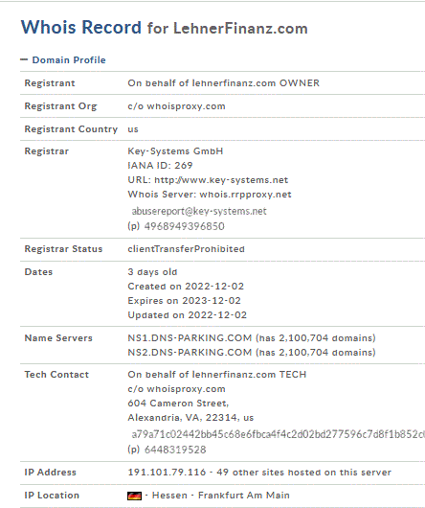The height and width of the screenshot is (508, 425).
Task: Click the German flag icon in IP Location
Action: coord(134,496)
